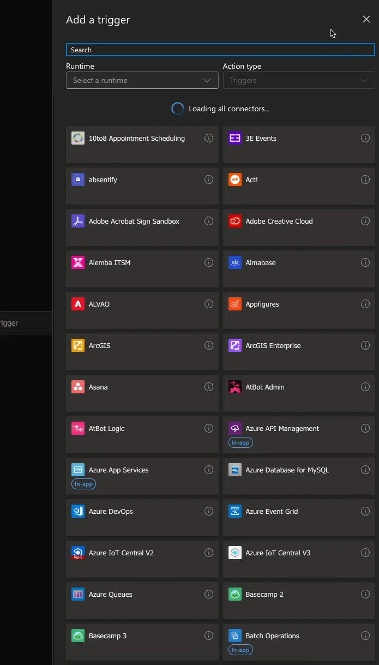Show info for Alemba ITSM
Screen dimensions: 379x665
pyautogui.click(x=209, y=263)
